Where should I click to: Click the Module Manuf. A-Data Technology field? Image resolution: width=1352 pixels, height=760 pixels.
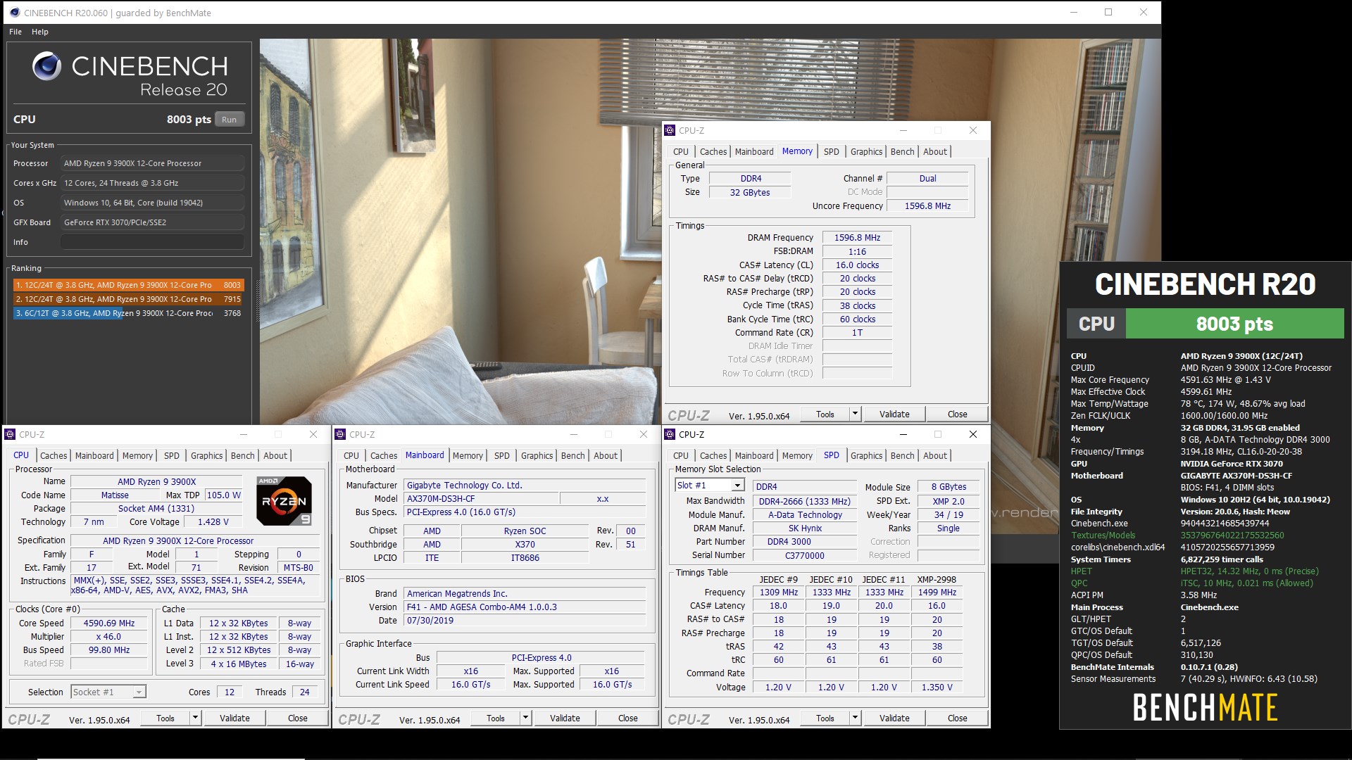804,514
